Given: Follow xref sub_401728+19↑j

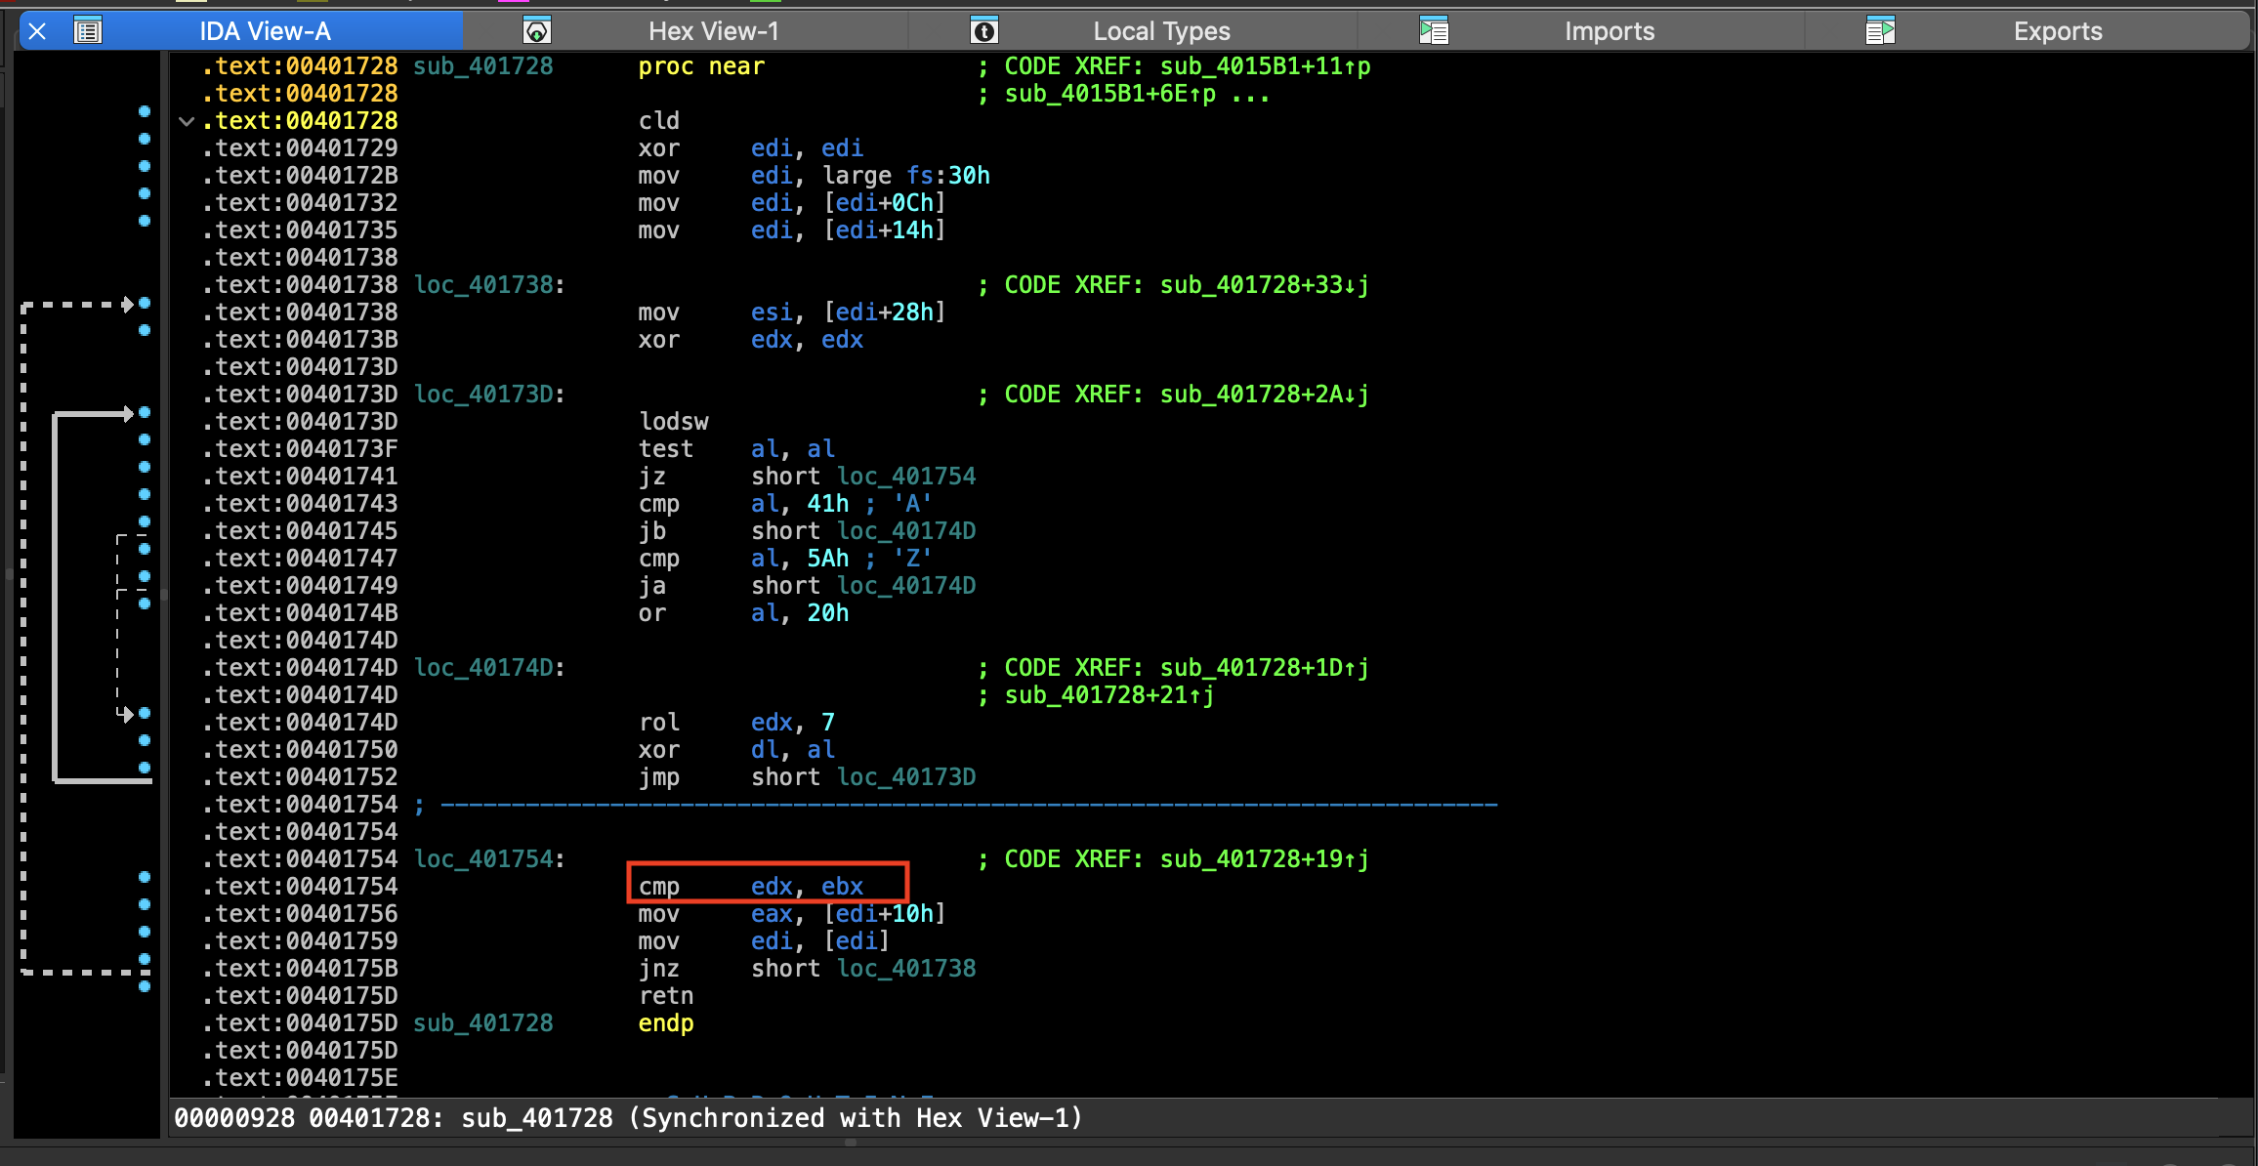Looking at the screenshot, I should (x=1265, y=859).
